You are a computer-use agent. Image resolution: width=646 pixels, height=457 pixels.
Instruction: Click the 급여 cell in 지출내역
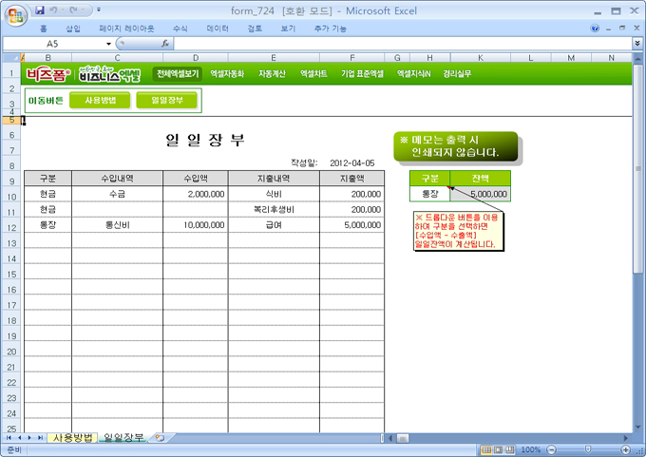click(274, 225)
